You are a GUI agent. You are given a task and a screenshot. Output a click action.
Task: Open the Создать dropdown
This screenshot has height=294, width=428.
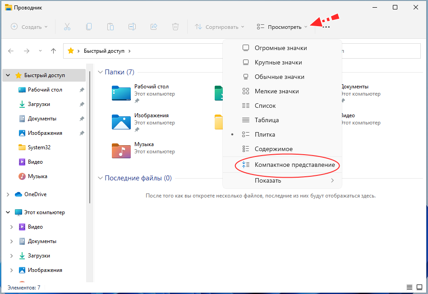point(29,27)
